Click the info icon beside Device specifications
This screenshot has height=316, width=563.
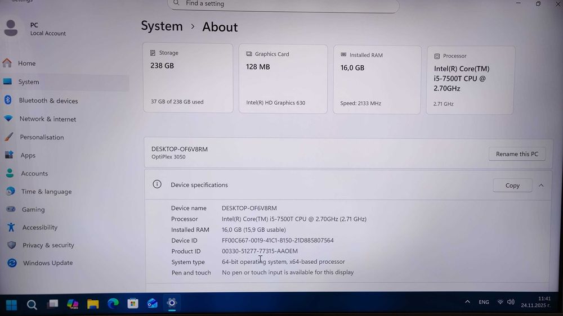(157, 184)
